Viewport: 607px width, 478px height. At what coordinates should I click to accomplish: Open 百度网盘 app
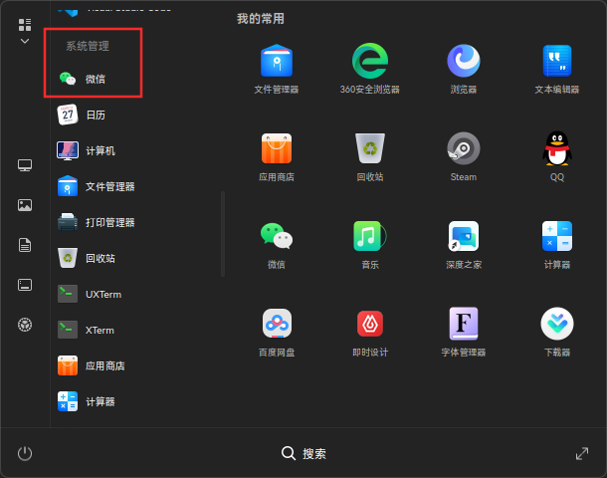(x=277, y=332)
